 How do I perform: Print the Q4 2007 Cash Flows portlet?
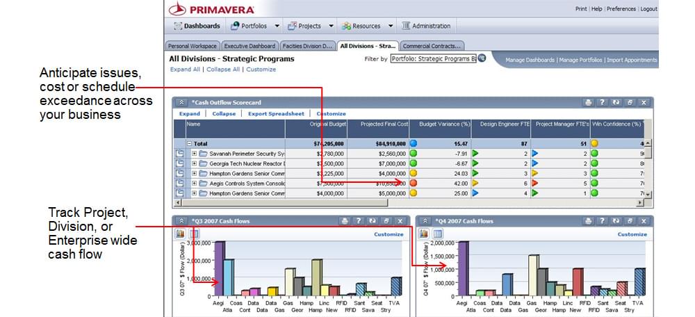588,221
